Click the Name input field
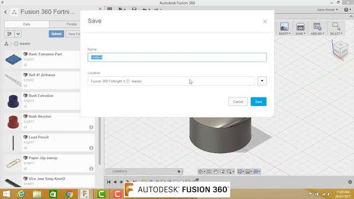The height and width of the screenshot is (199, 354). click(177, 57)
